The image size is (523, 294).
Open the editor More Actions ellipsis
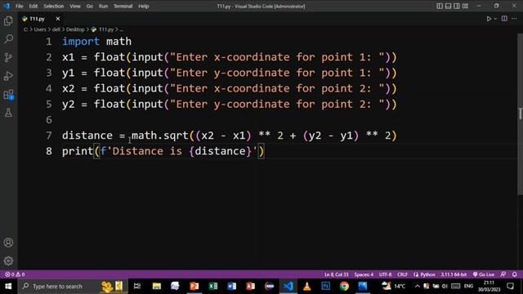[x=514, y=19]
